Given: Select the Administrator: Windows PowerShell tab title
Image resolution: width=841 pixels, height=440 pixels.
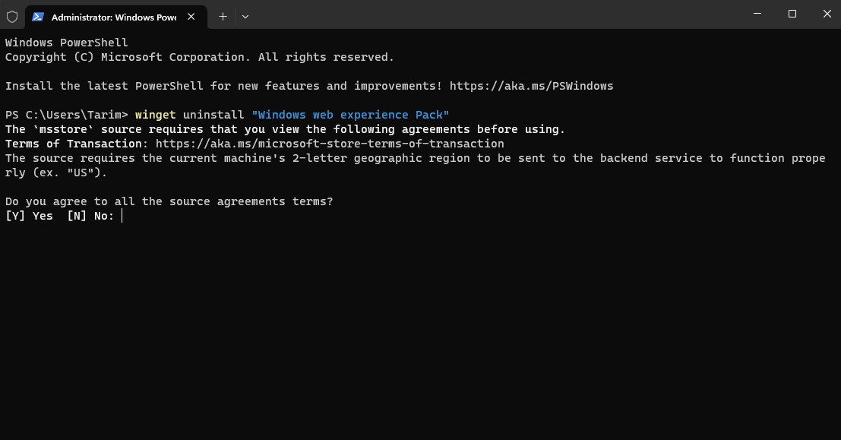Looking at the screenshot, I should (113, 17).
